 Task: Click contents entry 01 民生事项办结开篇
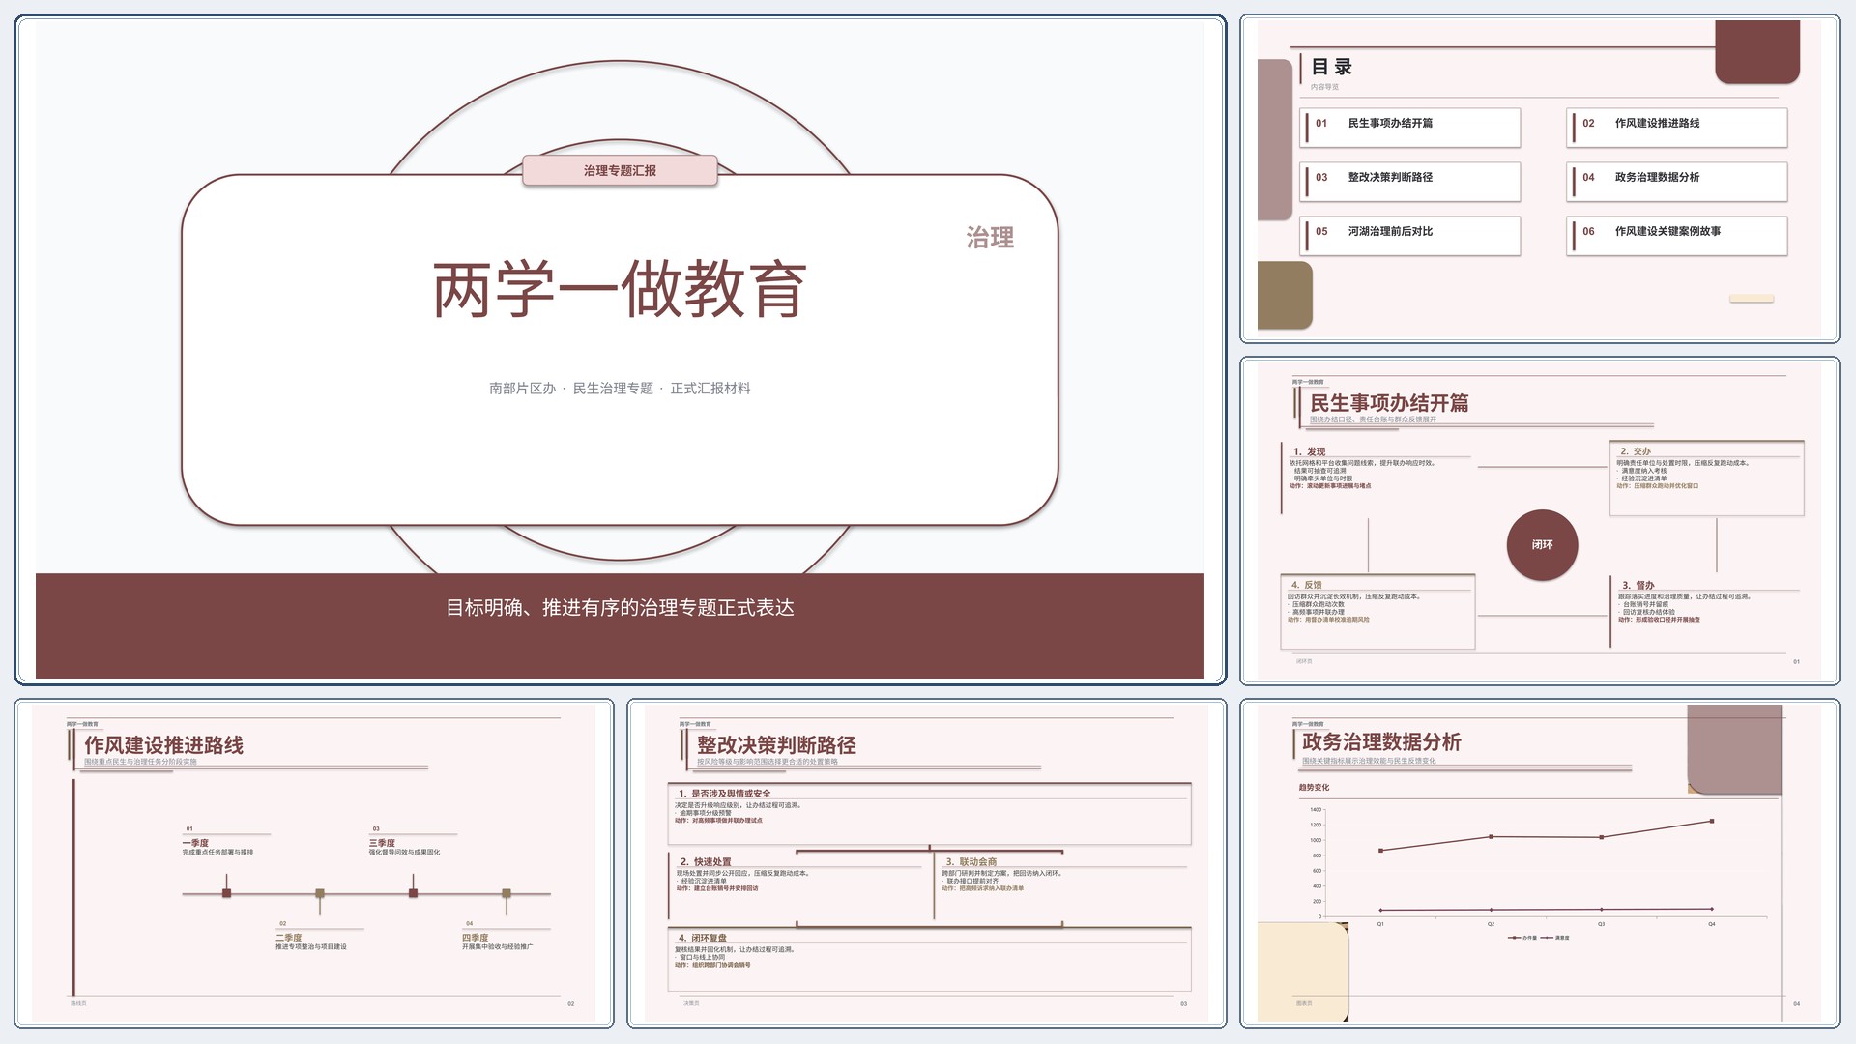[x=1410, y=127]
